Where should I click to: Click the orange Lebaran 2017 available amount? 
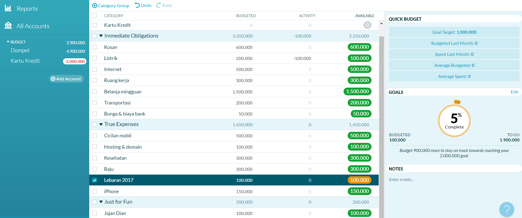click(359, 180)
